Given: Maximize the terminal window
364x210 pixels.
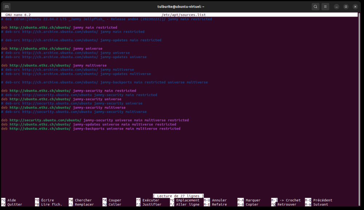Looking at the screenshot, I should pyautogui.click(x=346, y=7).
